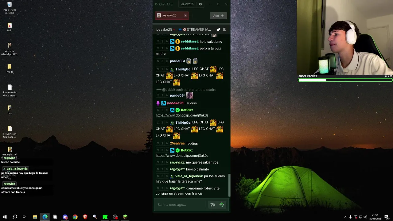
Task: Open File Explorer from taskbar
Action: (x=35, y=217)
